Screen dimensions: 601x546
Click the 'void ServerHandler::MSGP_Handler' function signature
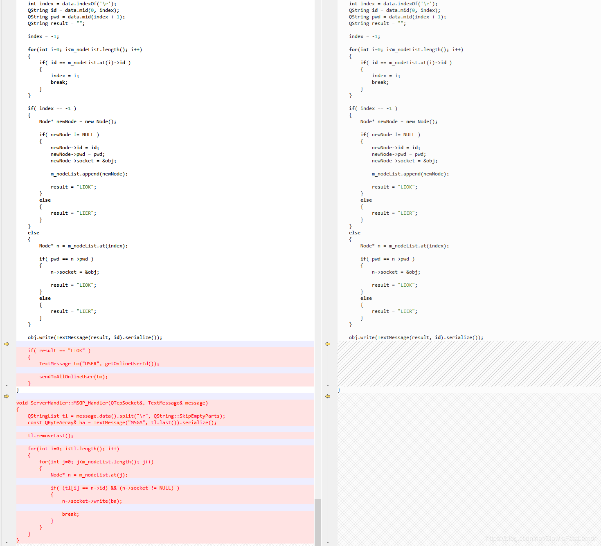click(112, 403)
